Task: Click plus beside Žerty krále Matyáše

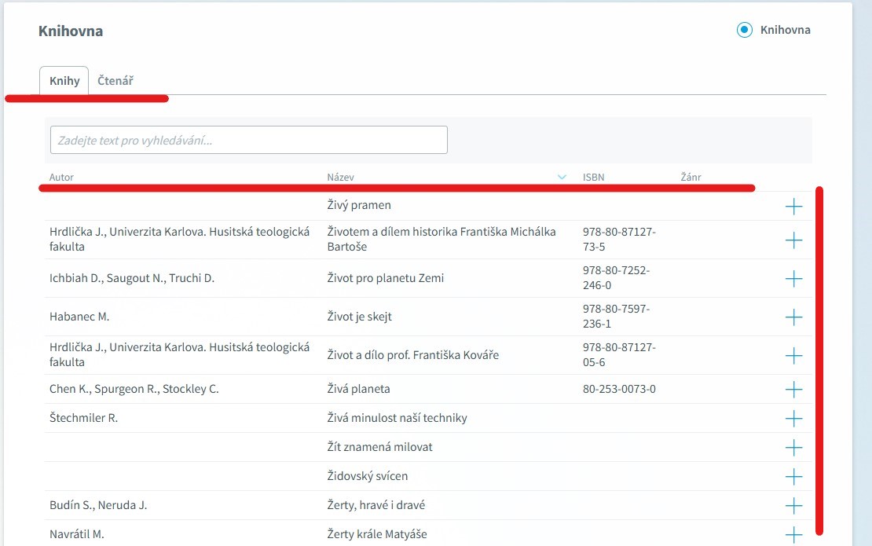Action: pos(793,534)
